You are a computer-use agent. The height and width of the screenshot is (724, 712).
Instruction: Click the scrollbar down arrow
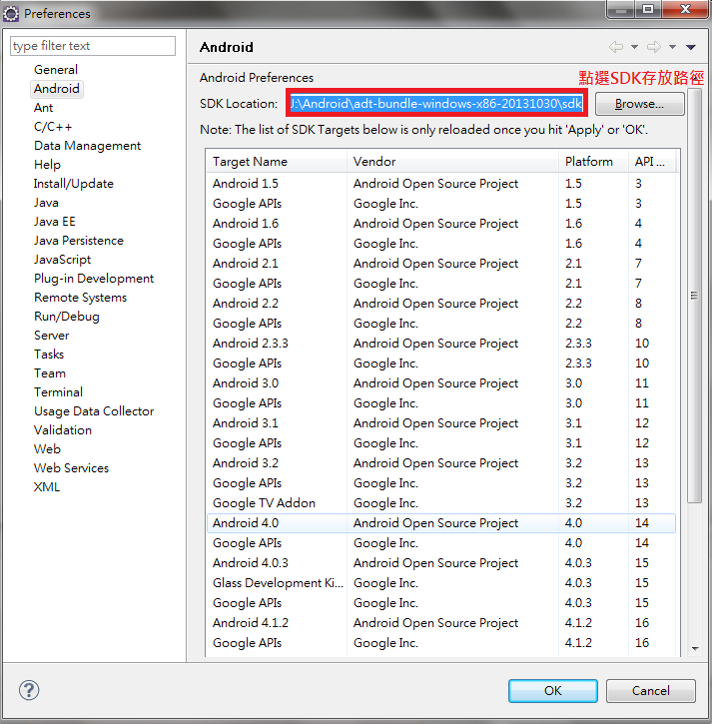[695, 648]
